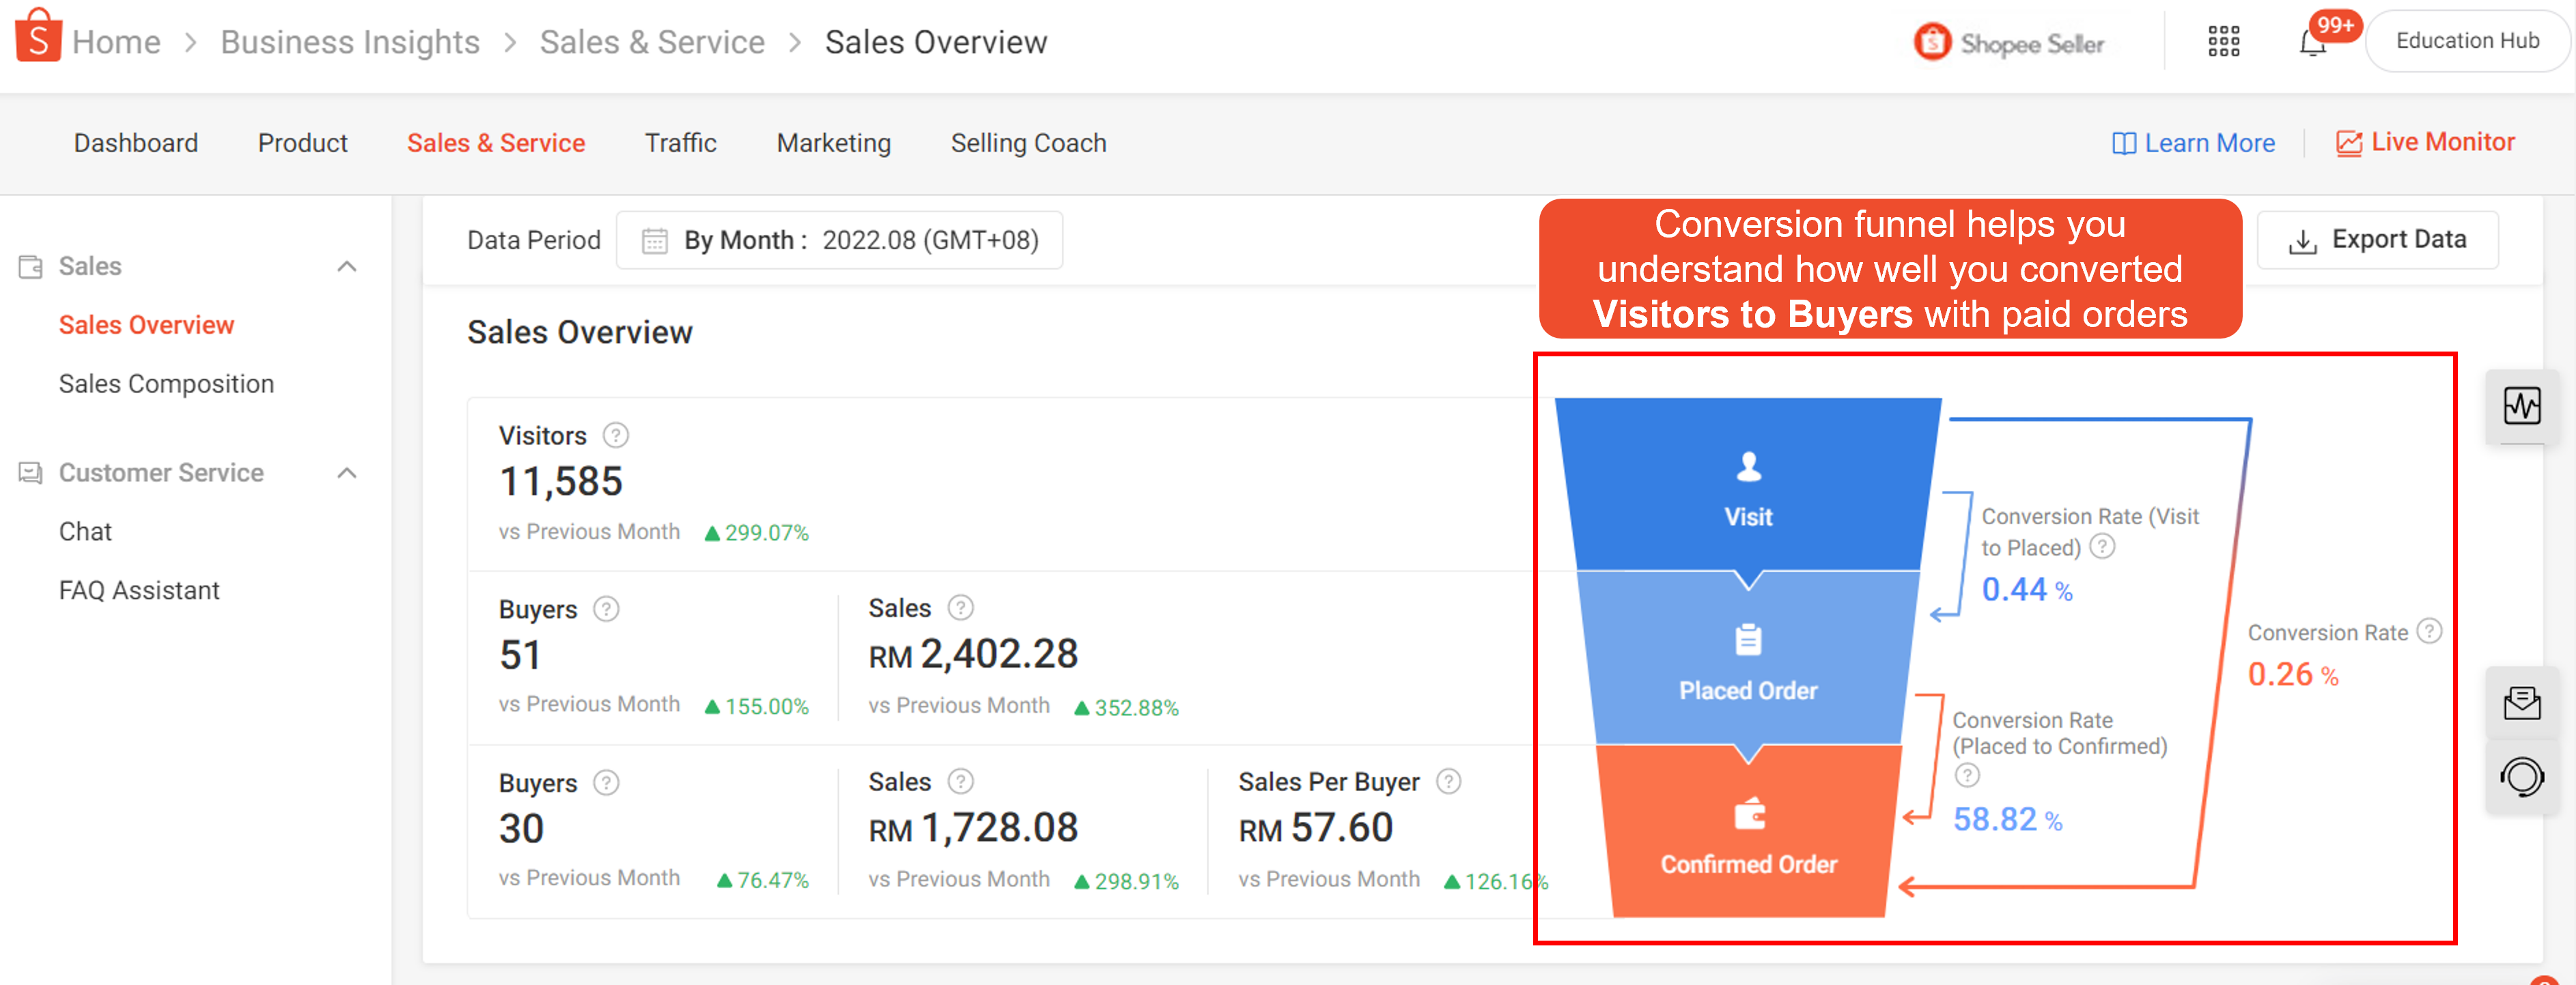Open the By Month data period dropdown
The image size is (2576, 985).
[840, 240]
